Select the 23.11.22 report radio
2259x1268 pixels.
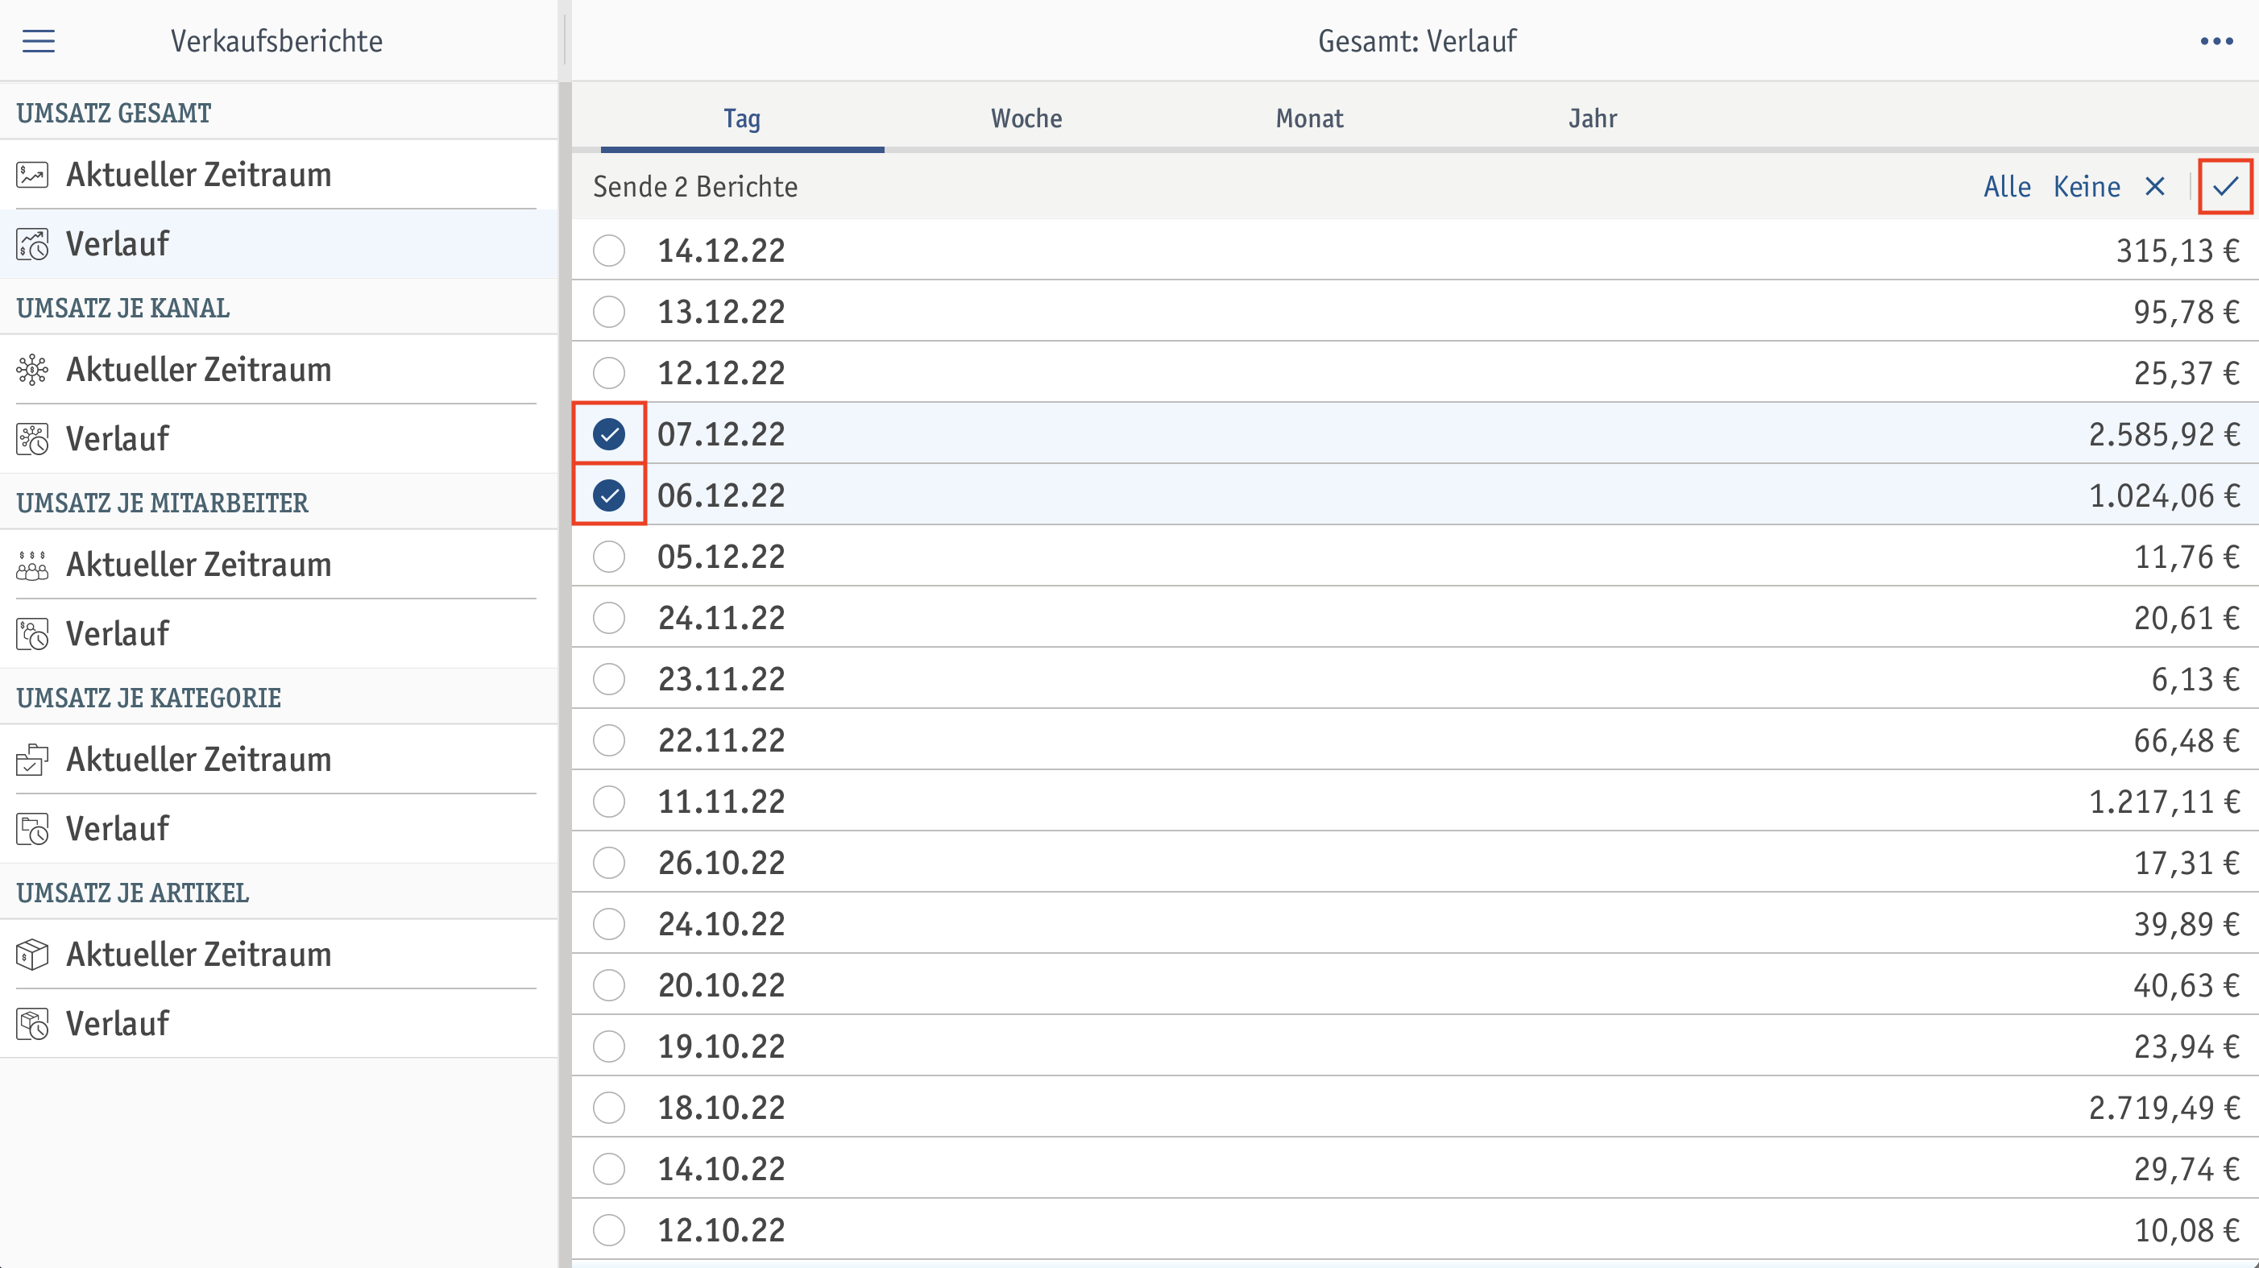point(608,679)
